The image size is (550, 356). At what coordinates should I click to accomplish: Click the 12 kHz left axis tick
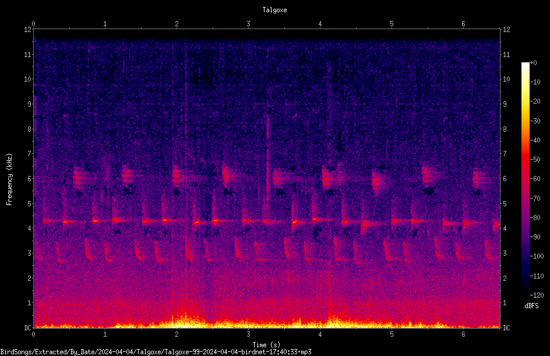(28, 30)
